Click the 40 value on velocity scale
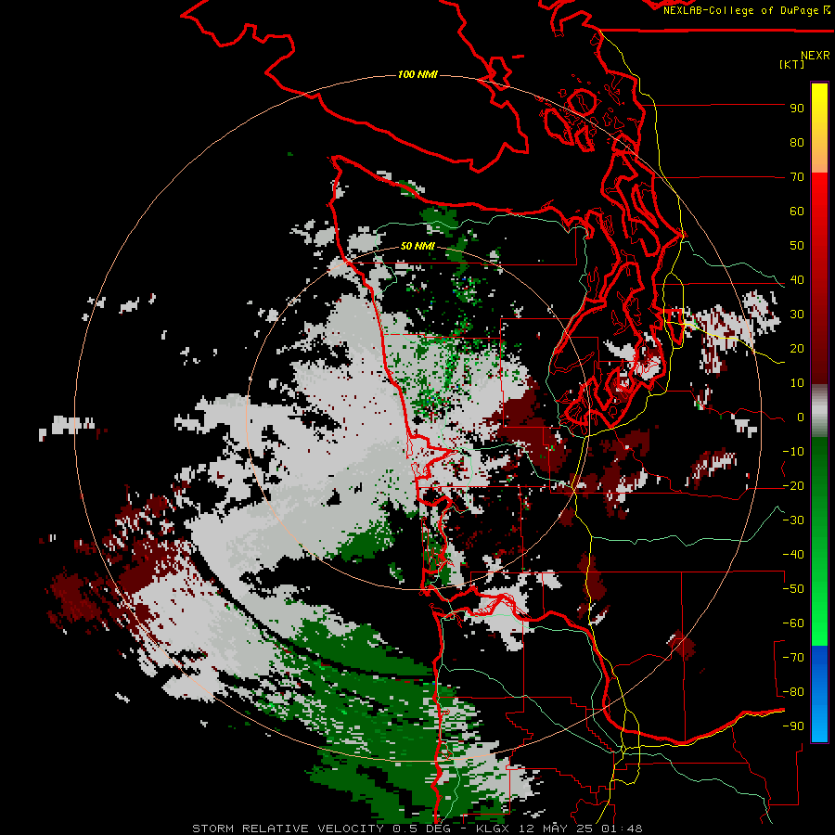Viewport: 835px width, 835px height. [x=797, y=280]
